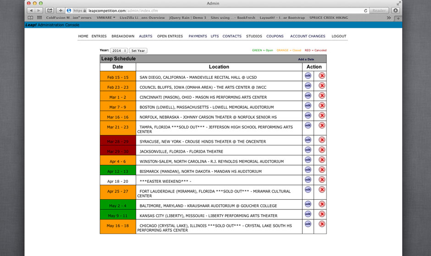Viewport: 431px width, 256px height.
Task: Delete the Kansas City (Liberty) entry
Action: (322, 214)
